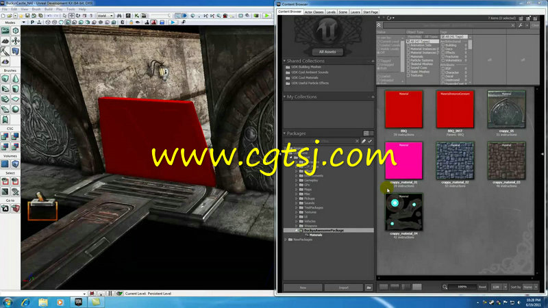This screenshot has height=308, width=548.
Task: Collapse the Packages section
Action: (284, 133)
